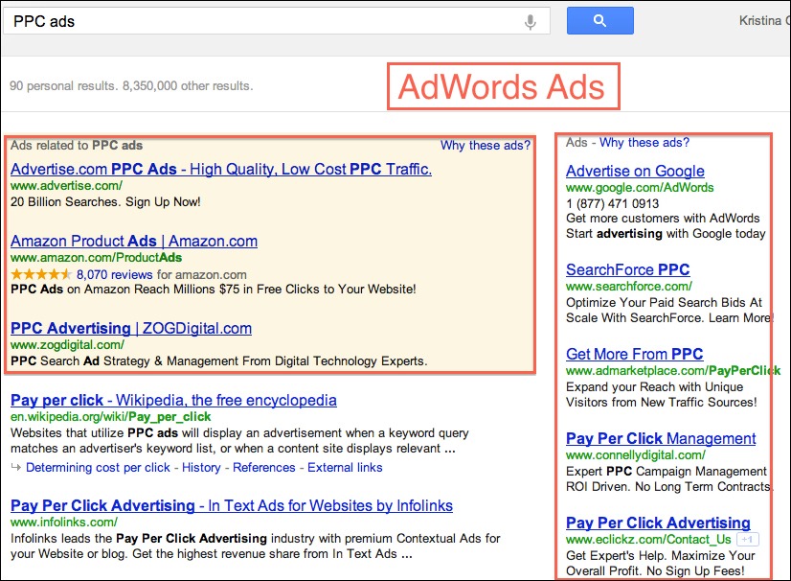Image resolution: width=791 pixels, height=581 pixels.
Task: Click the Pay Per Click Management ad
Action: [x=661, y=439]
